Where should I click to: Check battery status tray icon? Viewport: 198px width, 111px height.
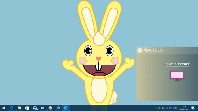pyautogui.click(x=163, y=108)
